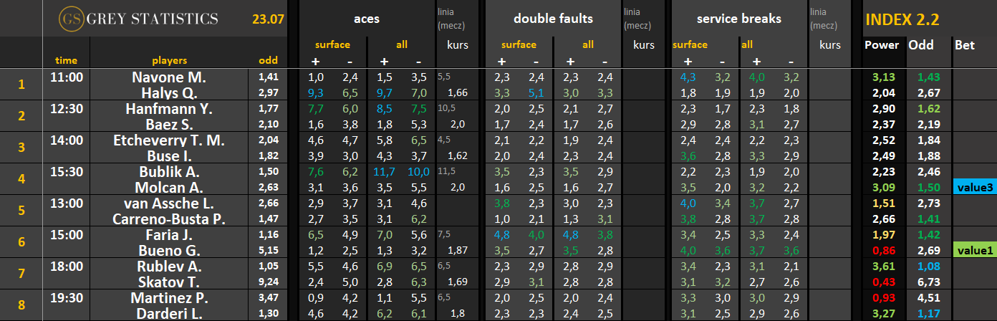Click the 11:00 match time

66,77
